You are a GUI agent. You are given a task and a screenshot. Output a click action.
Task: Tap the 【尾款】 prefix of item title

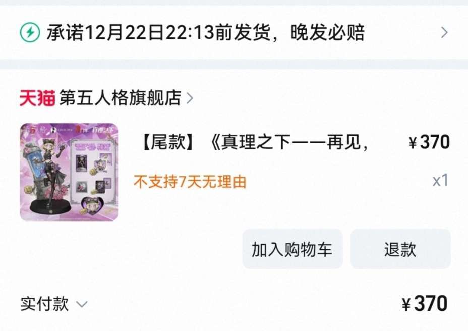[168, 142]
